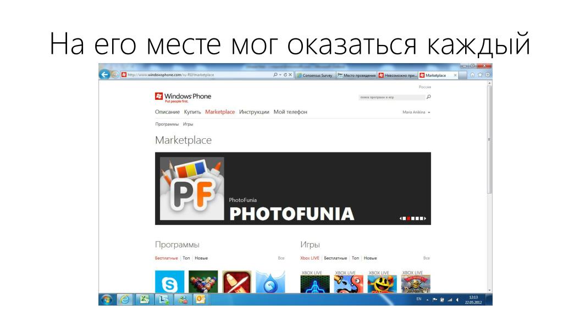The height and width of the screenshot is (316, 563).
Task: Open Excel from the taskbar
Action: click(x=145, y=300)
